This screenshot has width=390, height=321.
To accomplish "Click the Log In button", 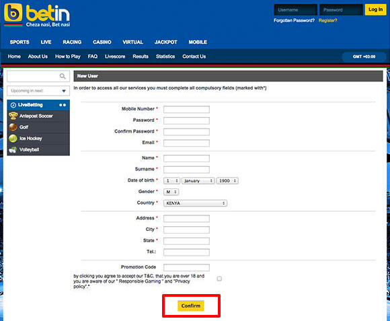I will point(376,9).
